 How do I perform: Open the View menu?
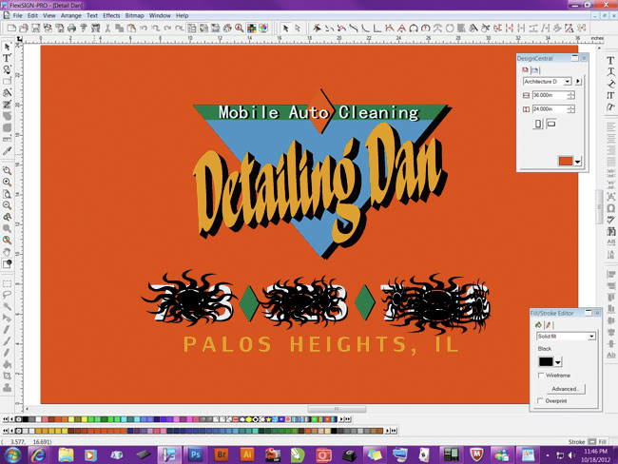tap(49, 16)
